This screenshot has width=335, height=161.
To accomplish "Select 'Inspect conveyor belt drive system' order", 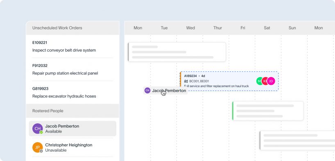I will 64,50.
